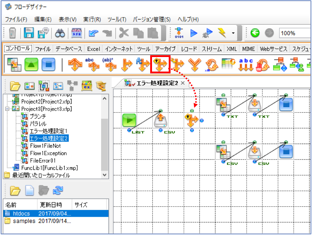Close the エラー処理設定2 tab
Image resolution: width=312 pixels, height=235 pixels.
(183, 83)
